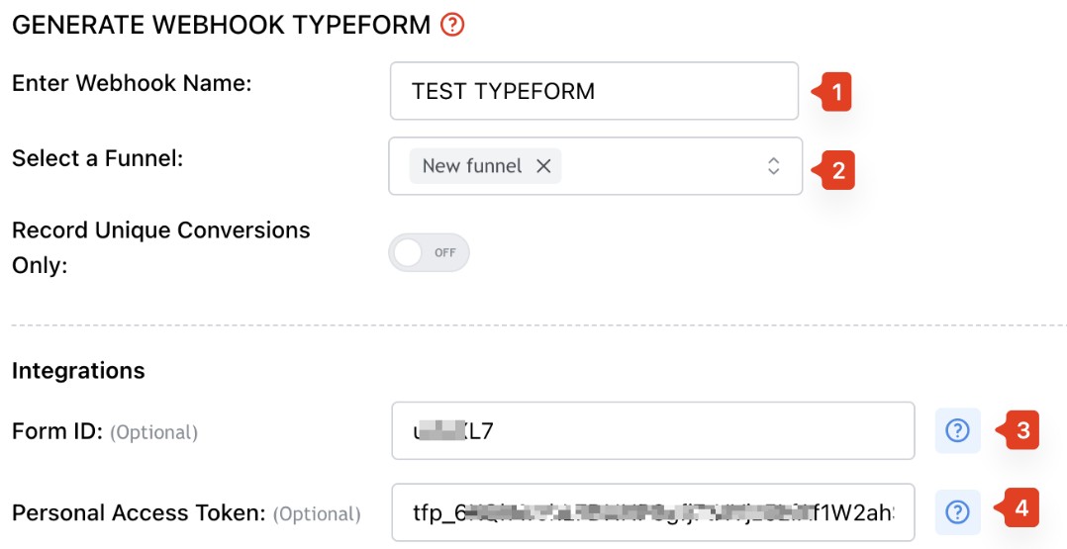
Task: Click the Integrations section heading
Action: pyautogui.click(x=79, y=371)
